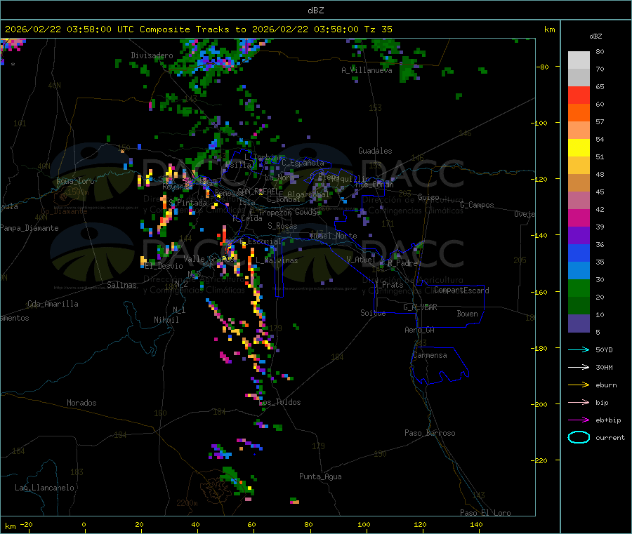Select the royal blue 35-36 dBZ color band
The width and height of the screenshot is (632, 534).
click(579, 253)
